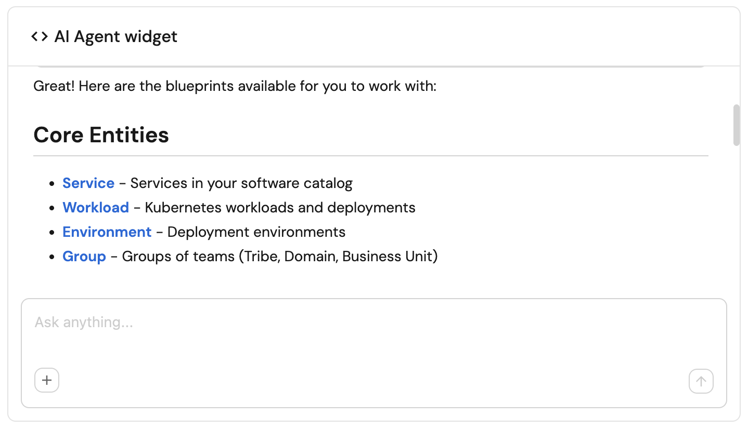Open the Environment blueprint link

point(107,232)
